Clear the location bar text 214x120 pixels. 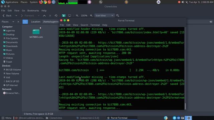(211, 22)
